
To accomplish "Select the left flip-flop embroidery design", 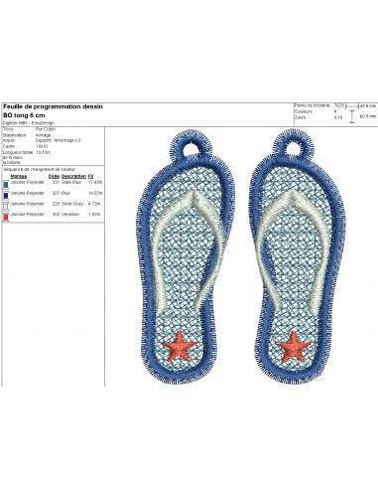I will coord(186,256).
